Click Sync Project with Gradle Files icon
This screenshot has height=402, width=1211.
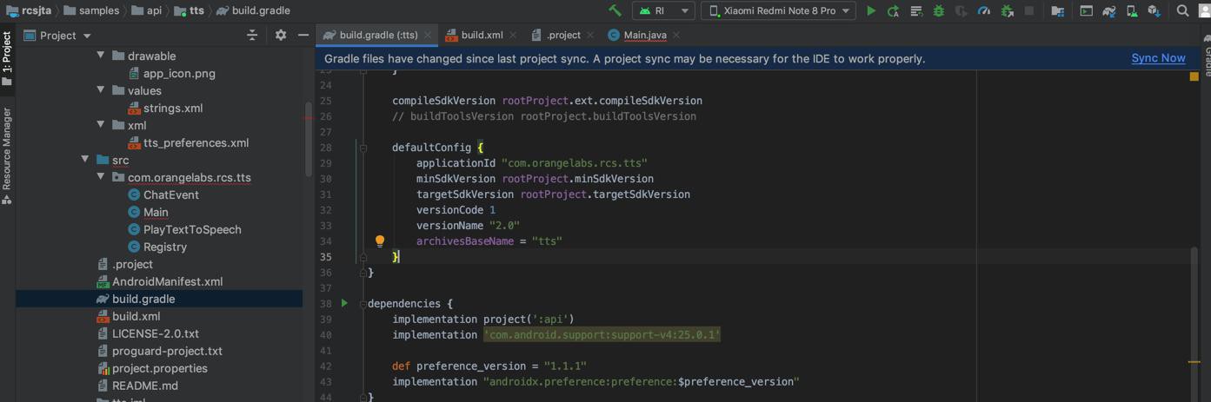(x=1109, y=10)
